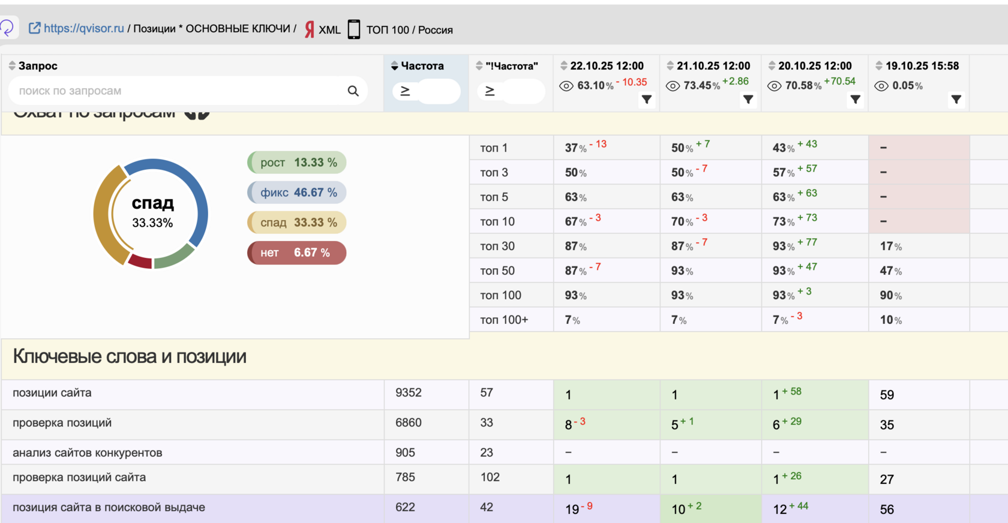1008x523 pixels.
Task: Click the magnifier icon in the query search
Action: coord(353,91)
